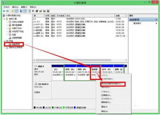Sort by the 状态 column header
Screen dimensions: 160x115
click(90, 16)
